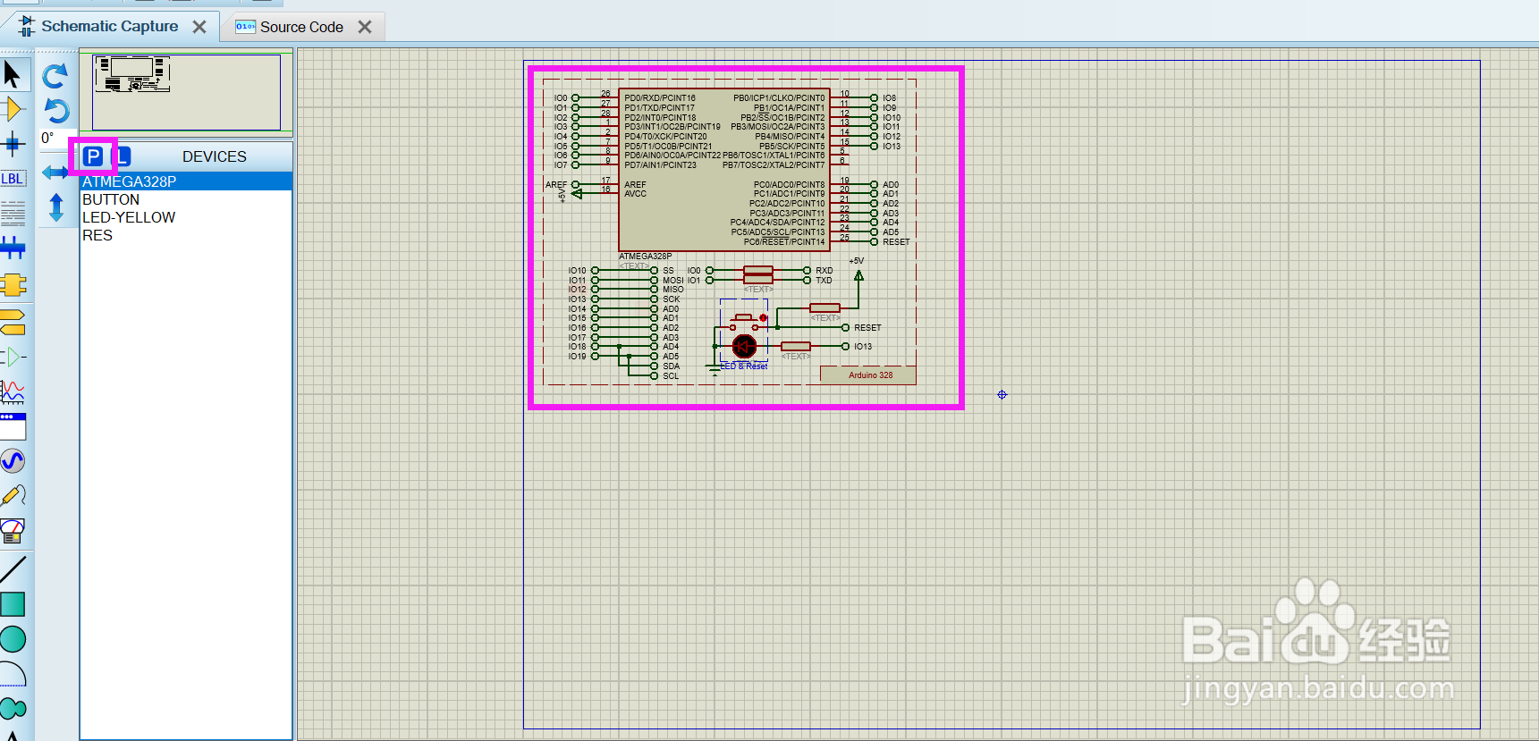This screenshot has width=1539, height=741.
Task: Select the Active Popup mode tool
Action: [13, 426]
